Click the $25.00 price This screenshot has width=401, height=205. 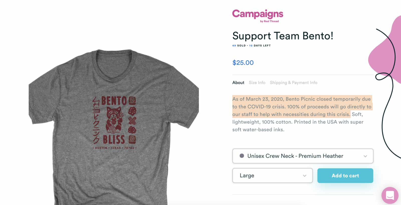coord(243,62)
